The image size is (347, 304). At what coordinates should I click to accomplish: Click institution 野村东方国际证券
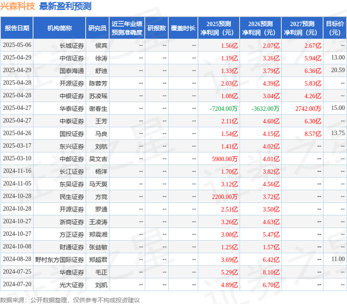click(59, 260)
